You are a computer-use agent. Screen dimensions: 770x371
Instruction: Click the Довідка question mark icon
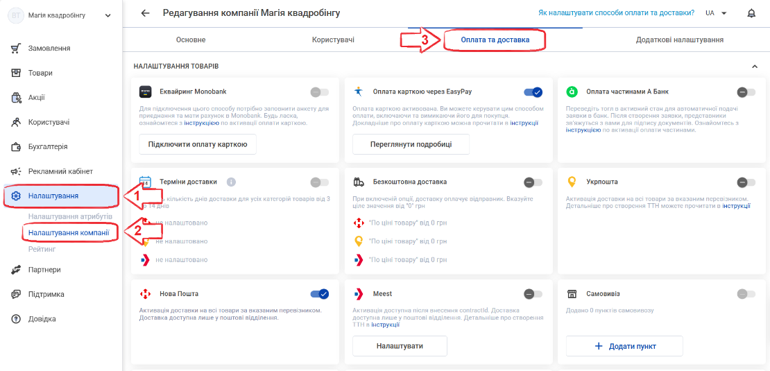16,319
